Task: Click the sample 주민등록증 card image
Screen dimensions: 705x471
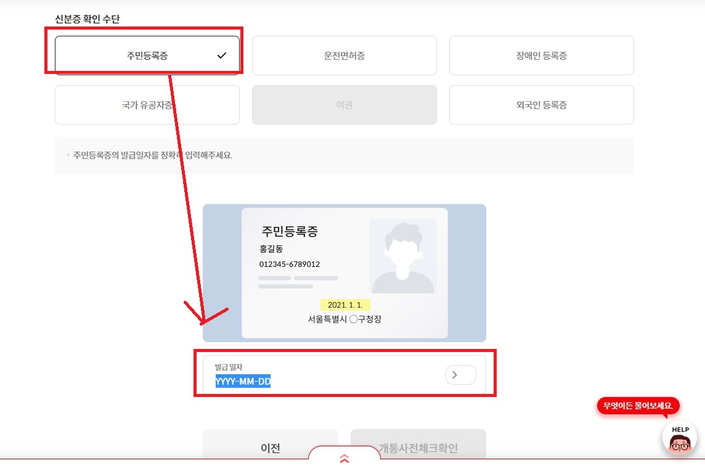Action: point(344,273)
